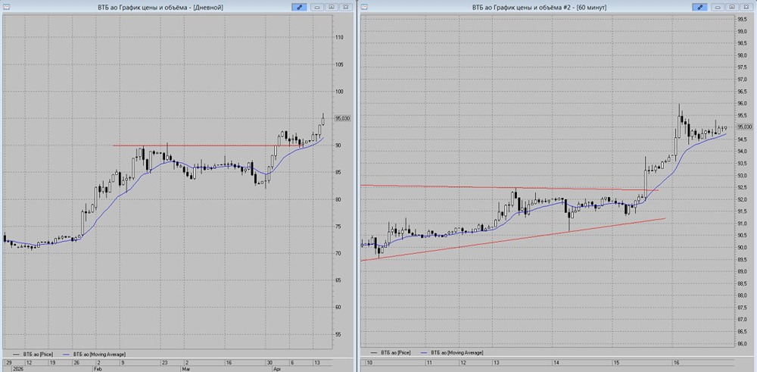Select the red horizontal resistance line on daily chart
The height and width of the screenshot is (372, 757).
[x=208, y=145]
